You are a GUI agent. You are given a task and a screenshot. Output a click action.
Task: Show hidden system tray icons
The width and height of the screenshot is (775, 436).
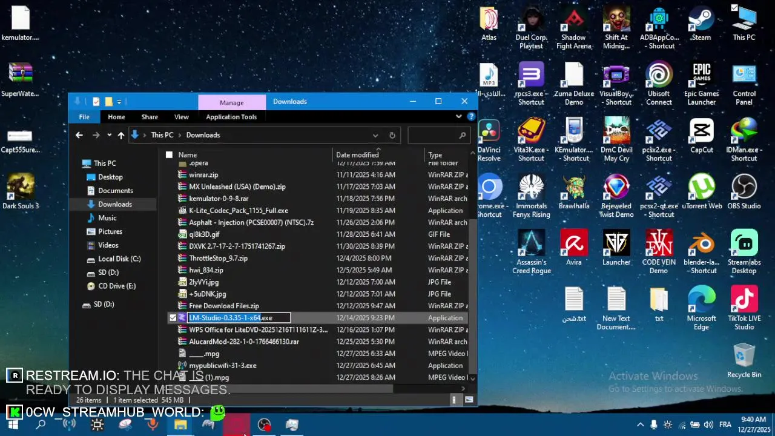click(x=640, y=424)
